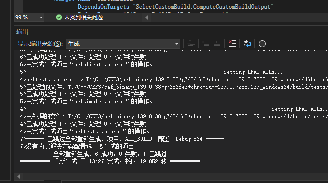Click the line mentioning "cefclient.vcxproj"
328x183 pixels.
coord(86,65)
